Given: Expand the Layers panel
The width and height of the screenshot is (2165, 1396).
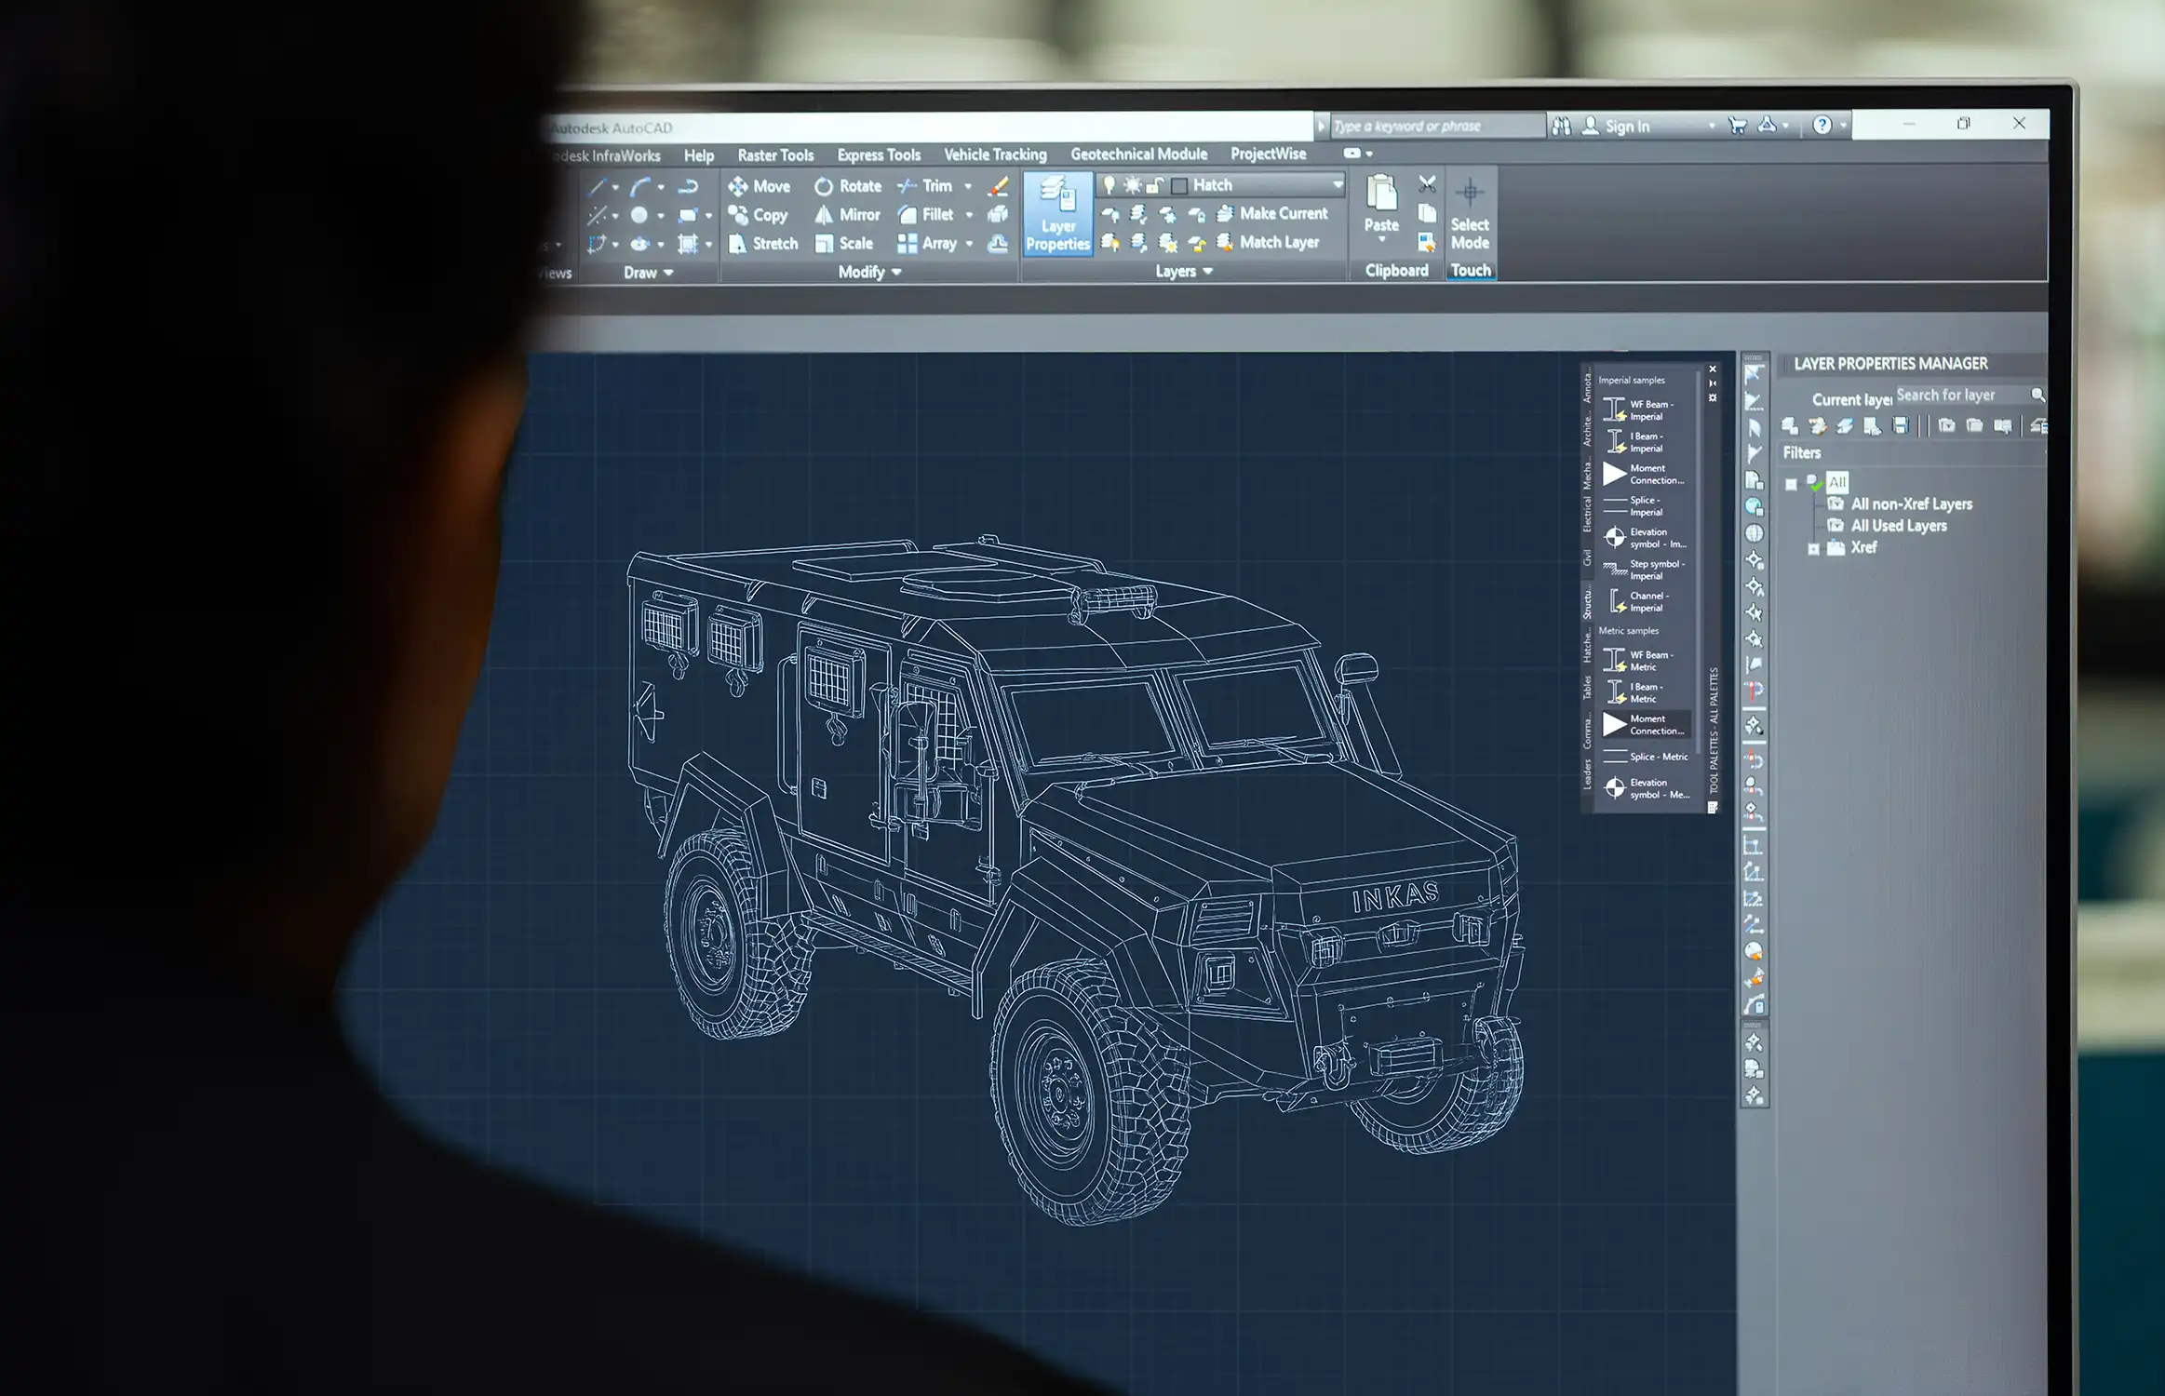Looking at the screenshot, I should [x=1184, y=271].
